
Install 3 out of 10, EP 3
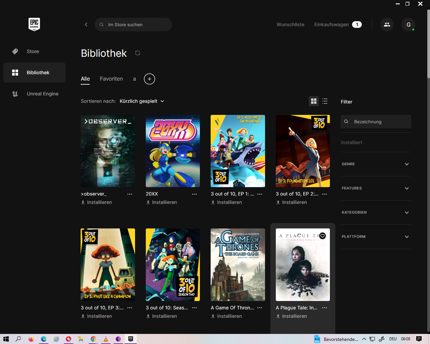coord(96,316)
